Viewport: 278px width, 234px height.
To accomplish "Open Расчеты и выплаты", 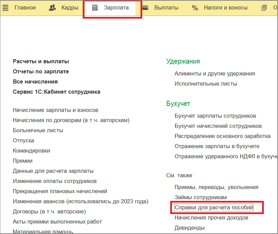I will 41,61.
